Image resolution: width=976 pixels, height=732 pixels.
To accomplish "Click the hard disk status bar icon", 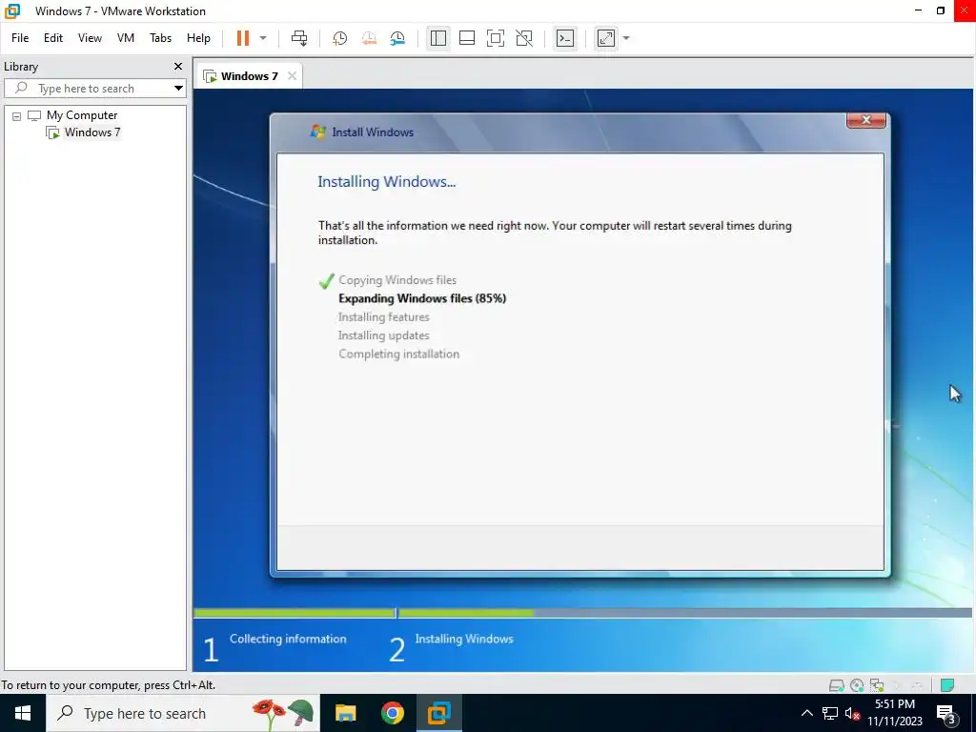I will point(837,685).
